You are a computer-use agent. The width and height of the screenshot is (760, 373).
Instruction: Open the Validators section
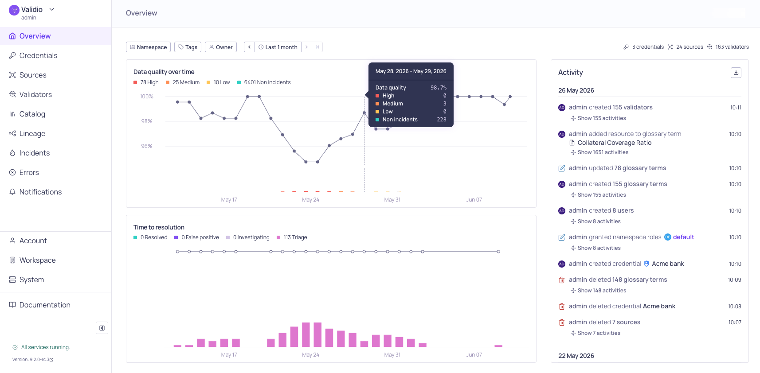pos(55,94)
